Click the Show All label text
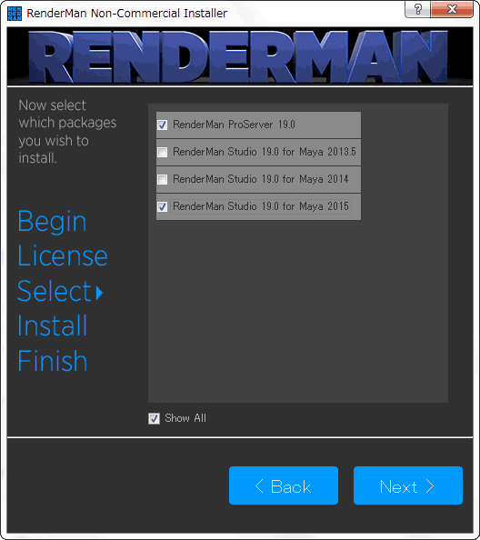 click(185, 418)
